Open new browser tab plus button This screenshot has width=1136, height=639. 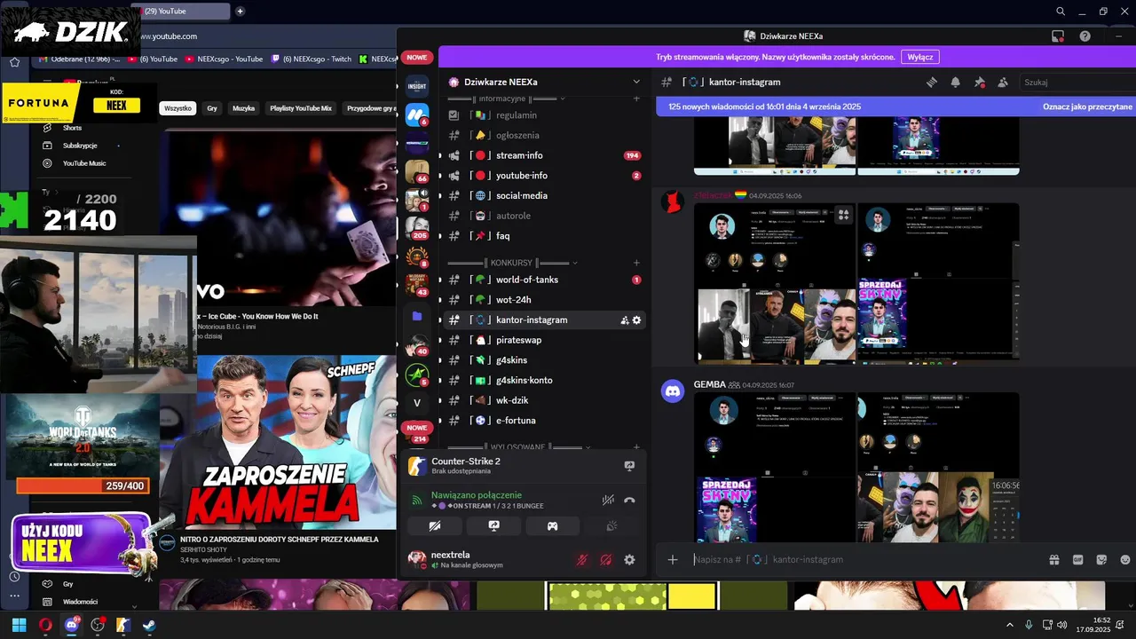coord(240,11)
